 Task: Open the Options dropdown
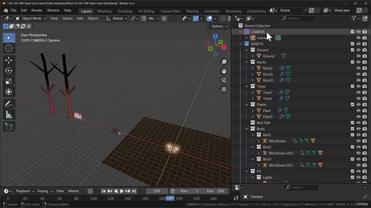click(219, 26)
